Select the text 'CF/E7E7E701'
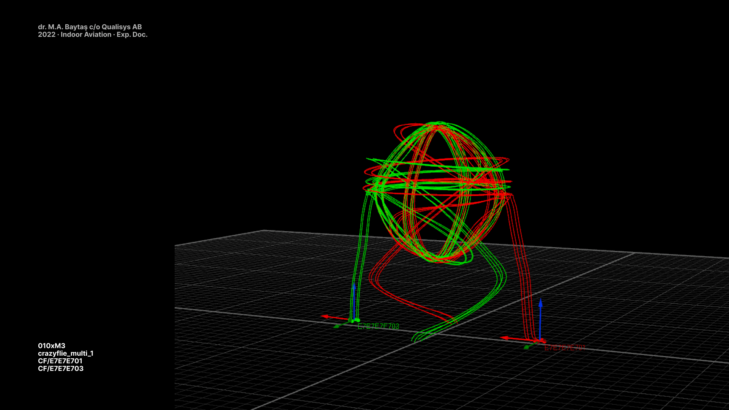The height and width of the screenshot is (410, 729). pyautogui.click(x=60, y=361)
